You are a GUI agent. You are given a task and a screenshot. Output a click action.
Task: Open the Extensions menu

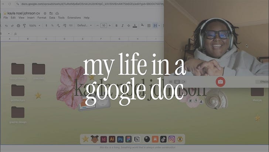74,17
